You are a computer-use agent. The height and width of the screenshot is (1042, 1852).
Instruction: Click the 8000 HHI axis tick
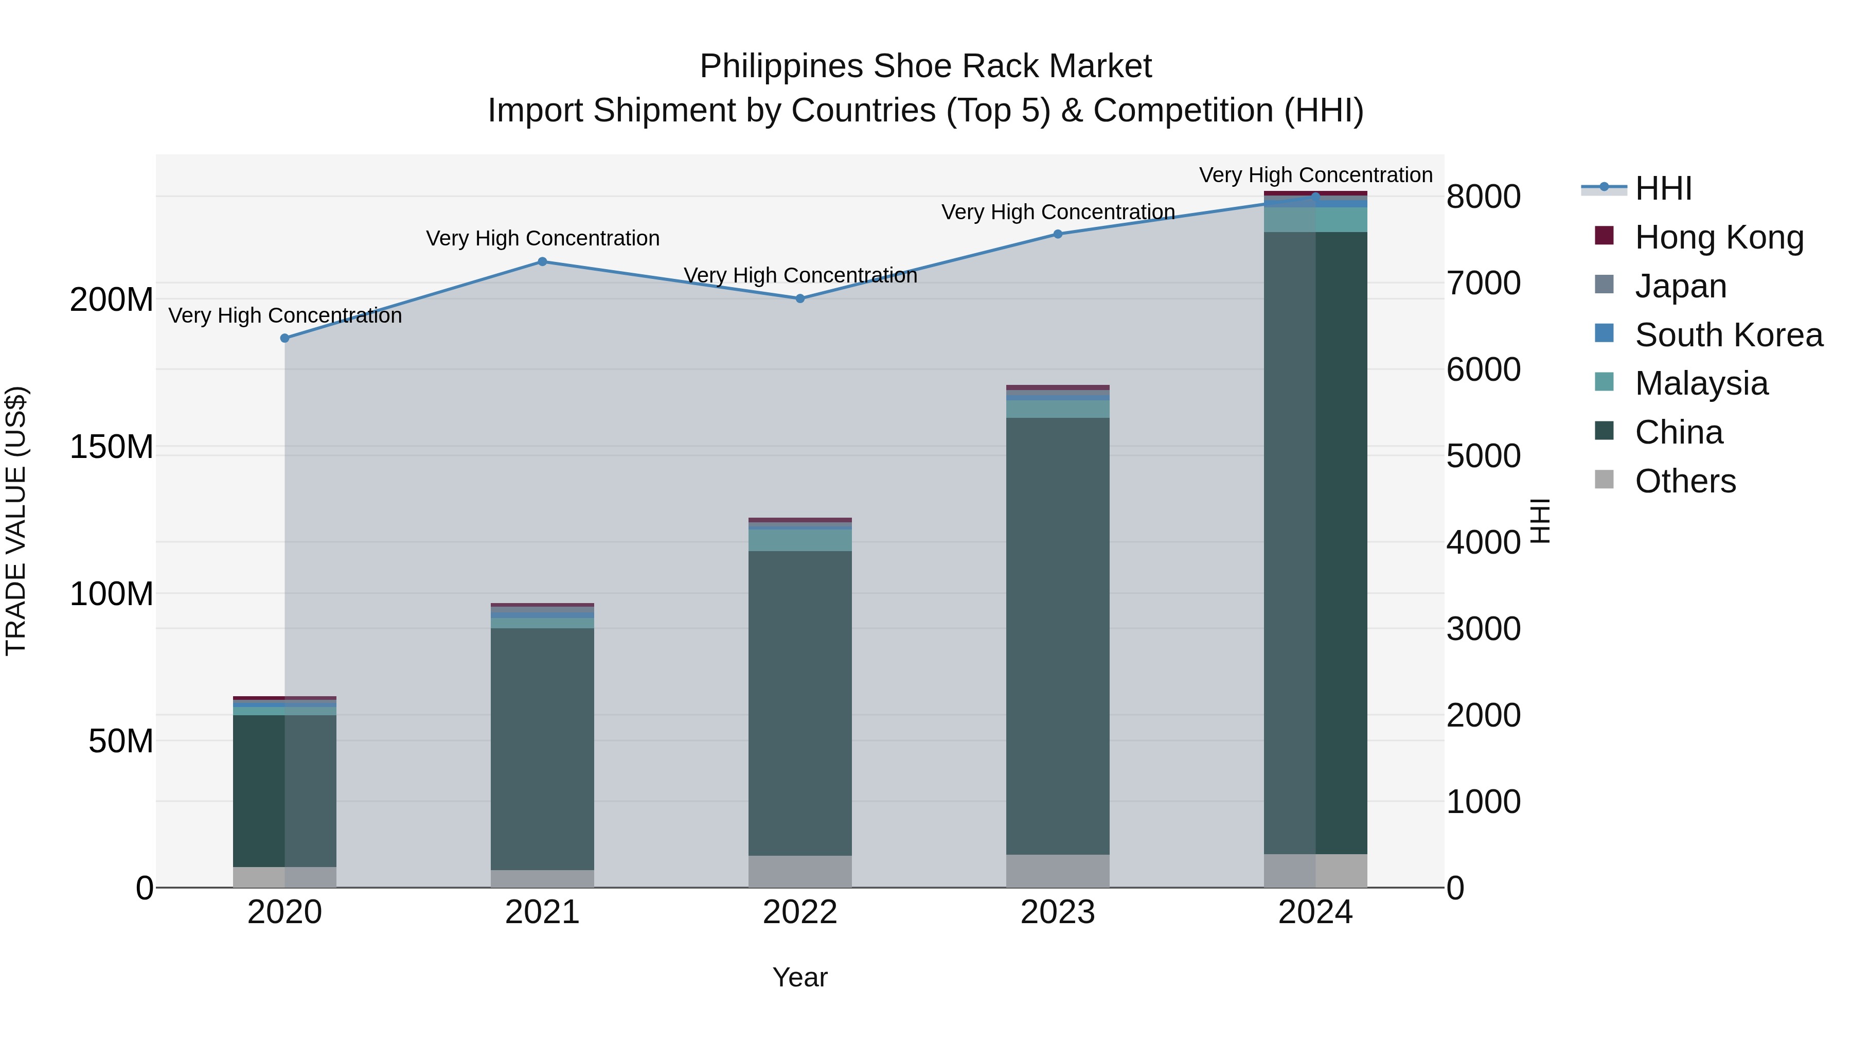(x=1483, y=197)
